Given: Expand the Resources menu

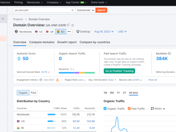Looking at the screenshot, I should [x=35, y=2].
